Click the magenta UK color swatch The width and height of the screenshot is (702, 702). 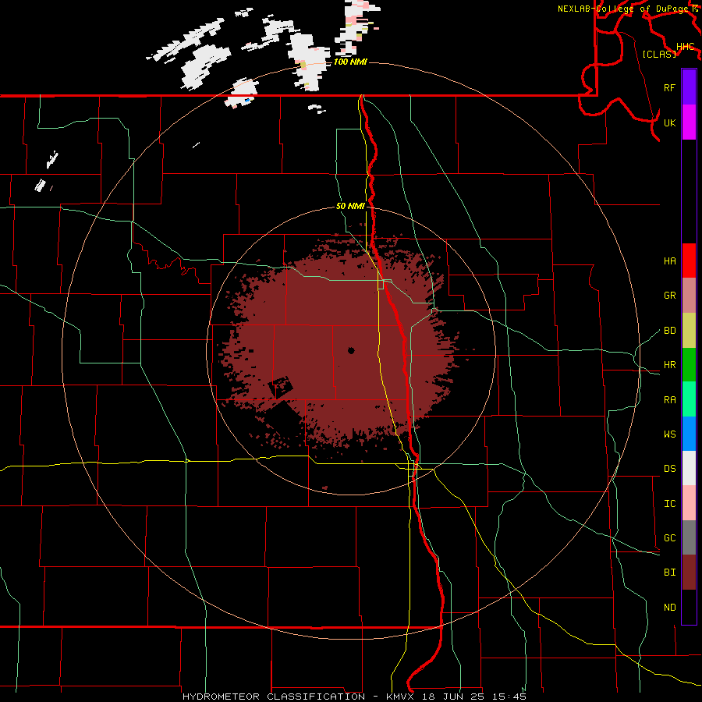[x=689, y=122]
